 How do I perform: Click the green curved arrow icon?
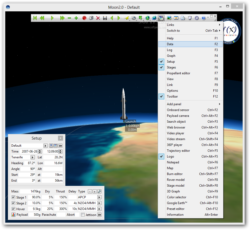coord(141,18)
